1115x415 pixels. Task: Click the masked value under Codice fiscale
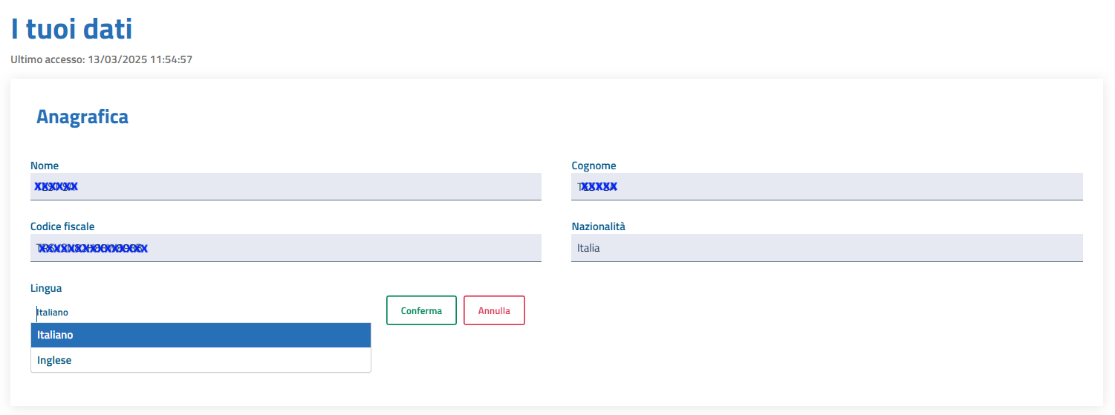(92, 248)
